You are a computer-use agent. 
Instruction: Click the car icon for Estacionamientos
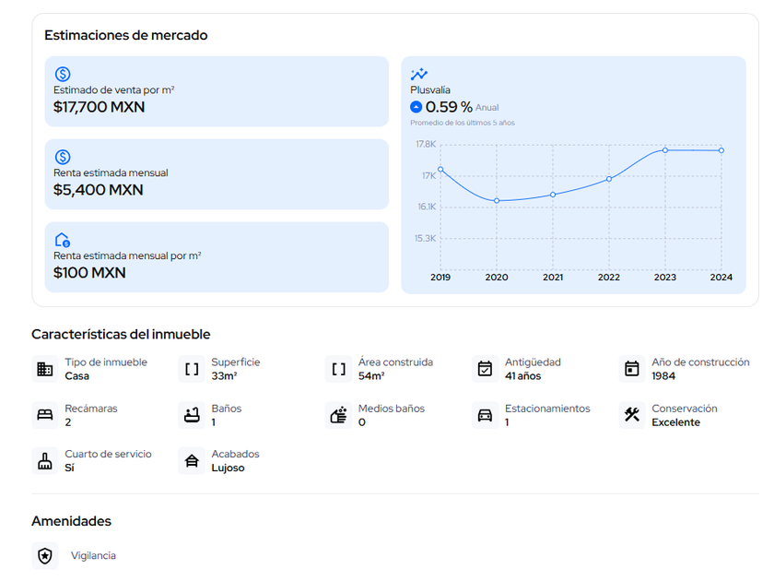pos(485,415)
